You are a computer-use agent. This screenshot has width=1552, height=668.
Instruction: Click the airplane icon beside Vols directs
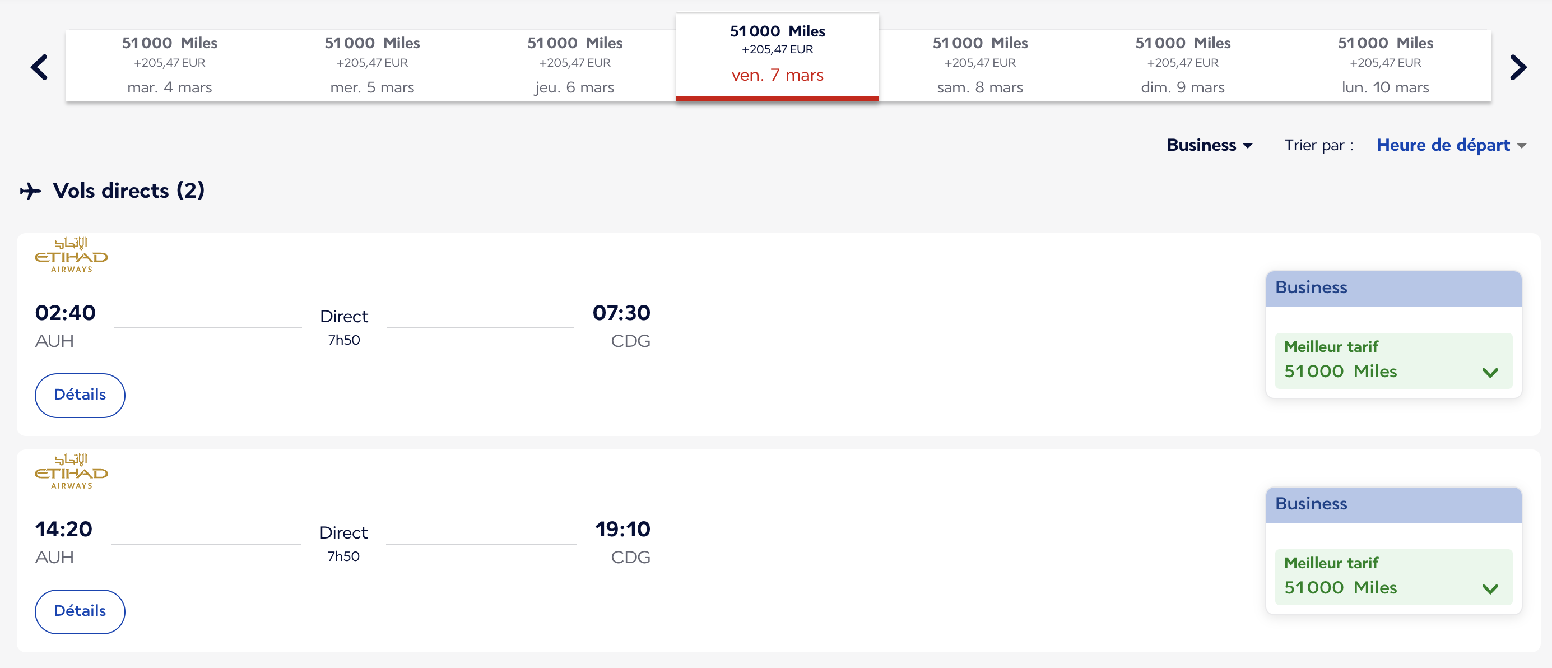coord(31,191)
